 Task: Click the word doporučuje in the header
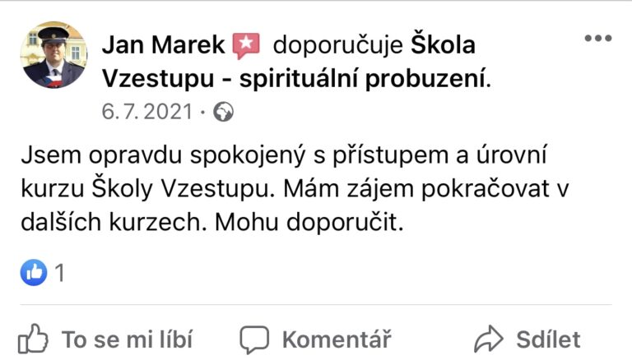337,45
